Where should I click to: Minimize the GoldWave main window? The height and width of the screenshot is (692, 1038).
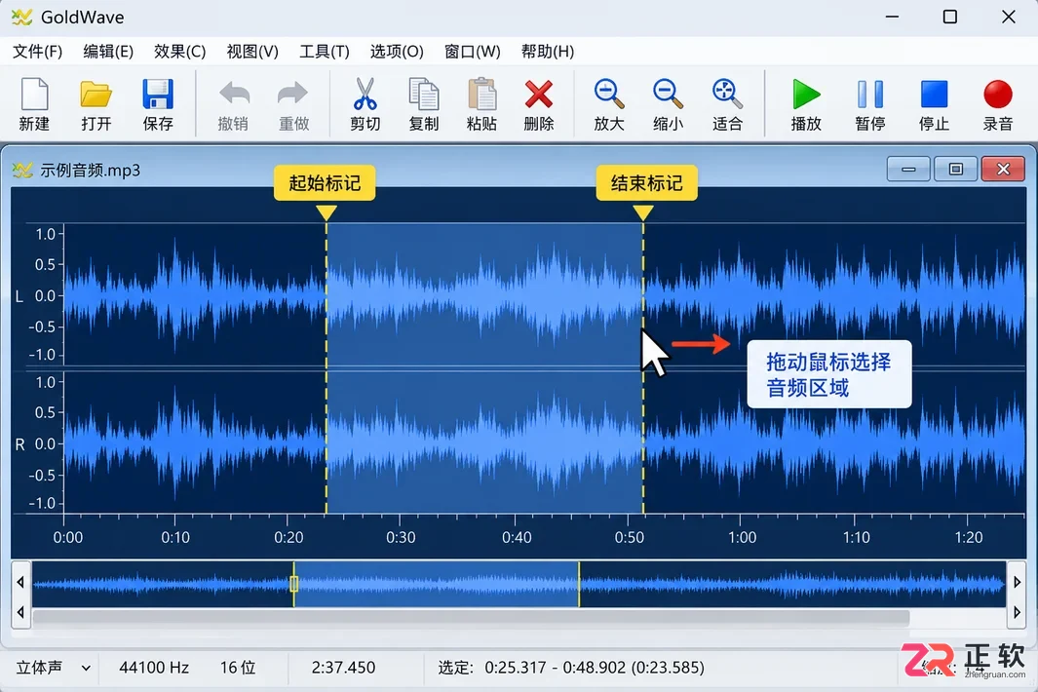pyautogui.click(x=892, y=17)
